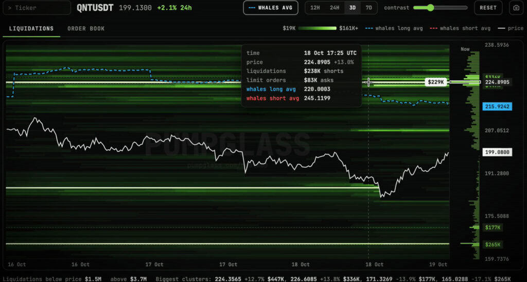Select the 3D timeframe

[353, 8]
